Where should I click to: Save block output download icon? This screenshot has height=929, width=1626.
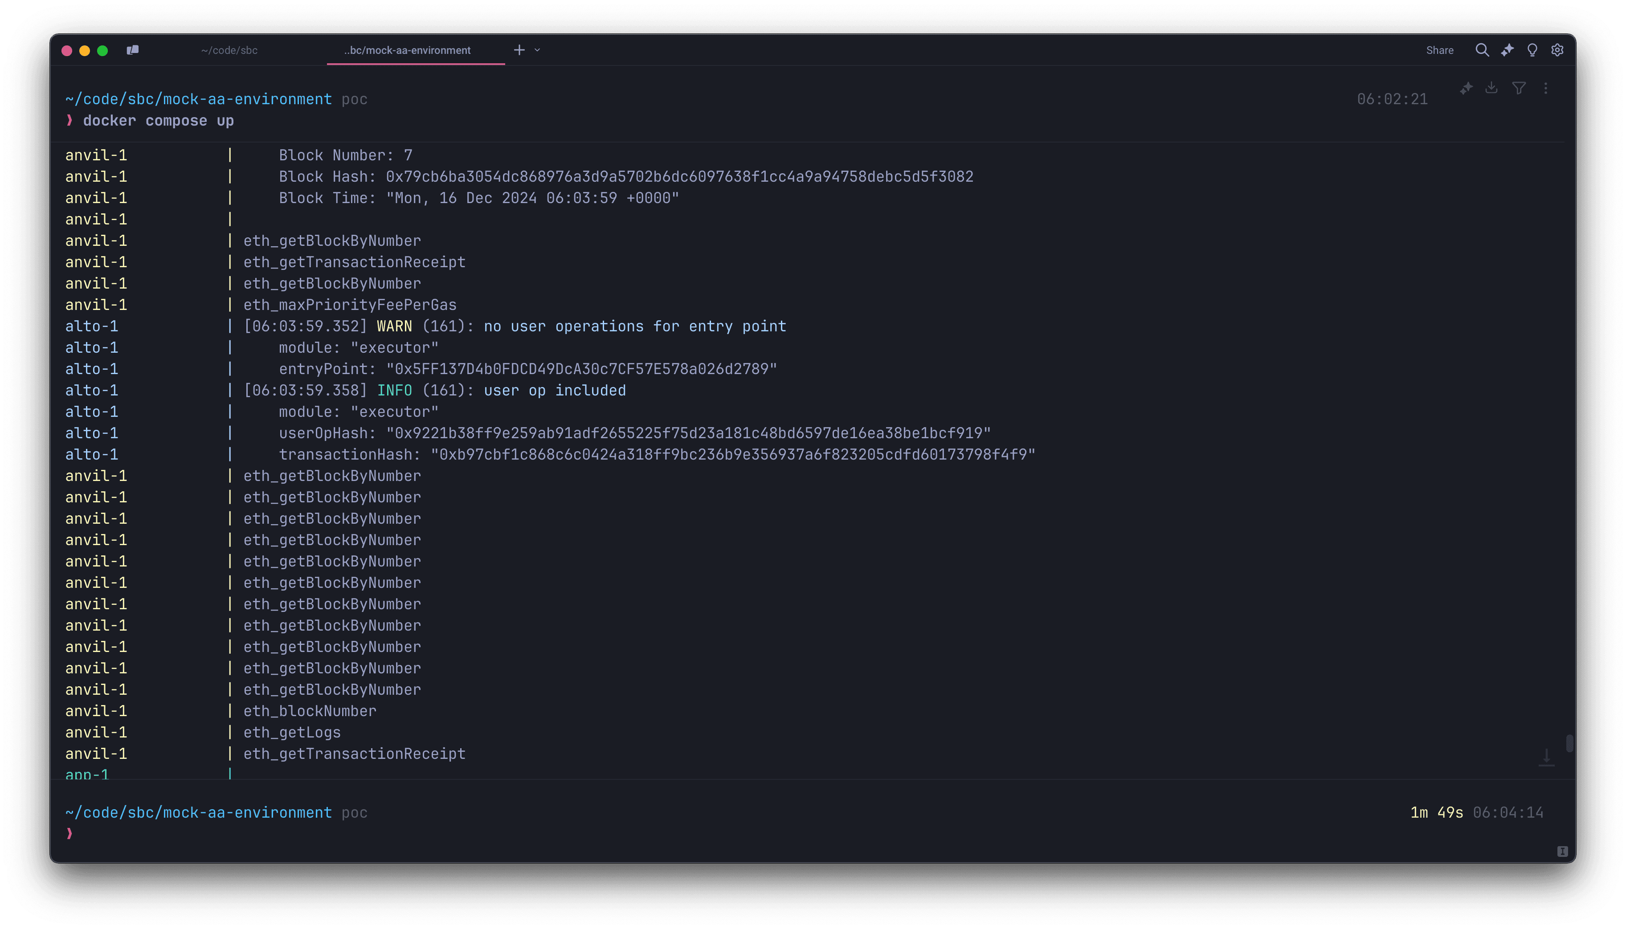tap(1491, 88)
